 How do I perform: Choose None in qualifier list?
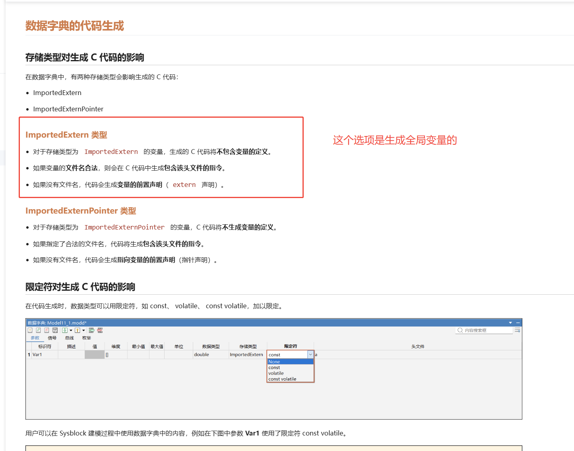290,362
